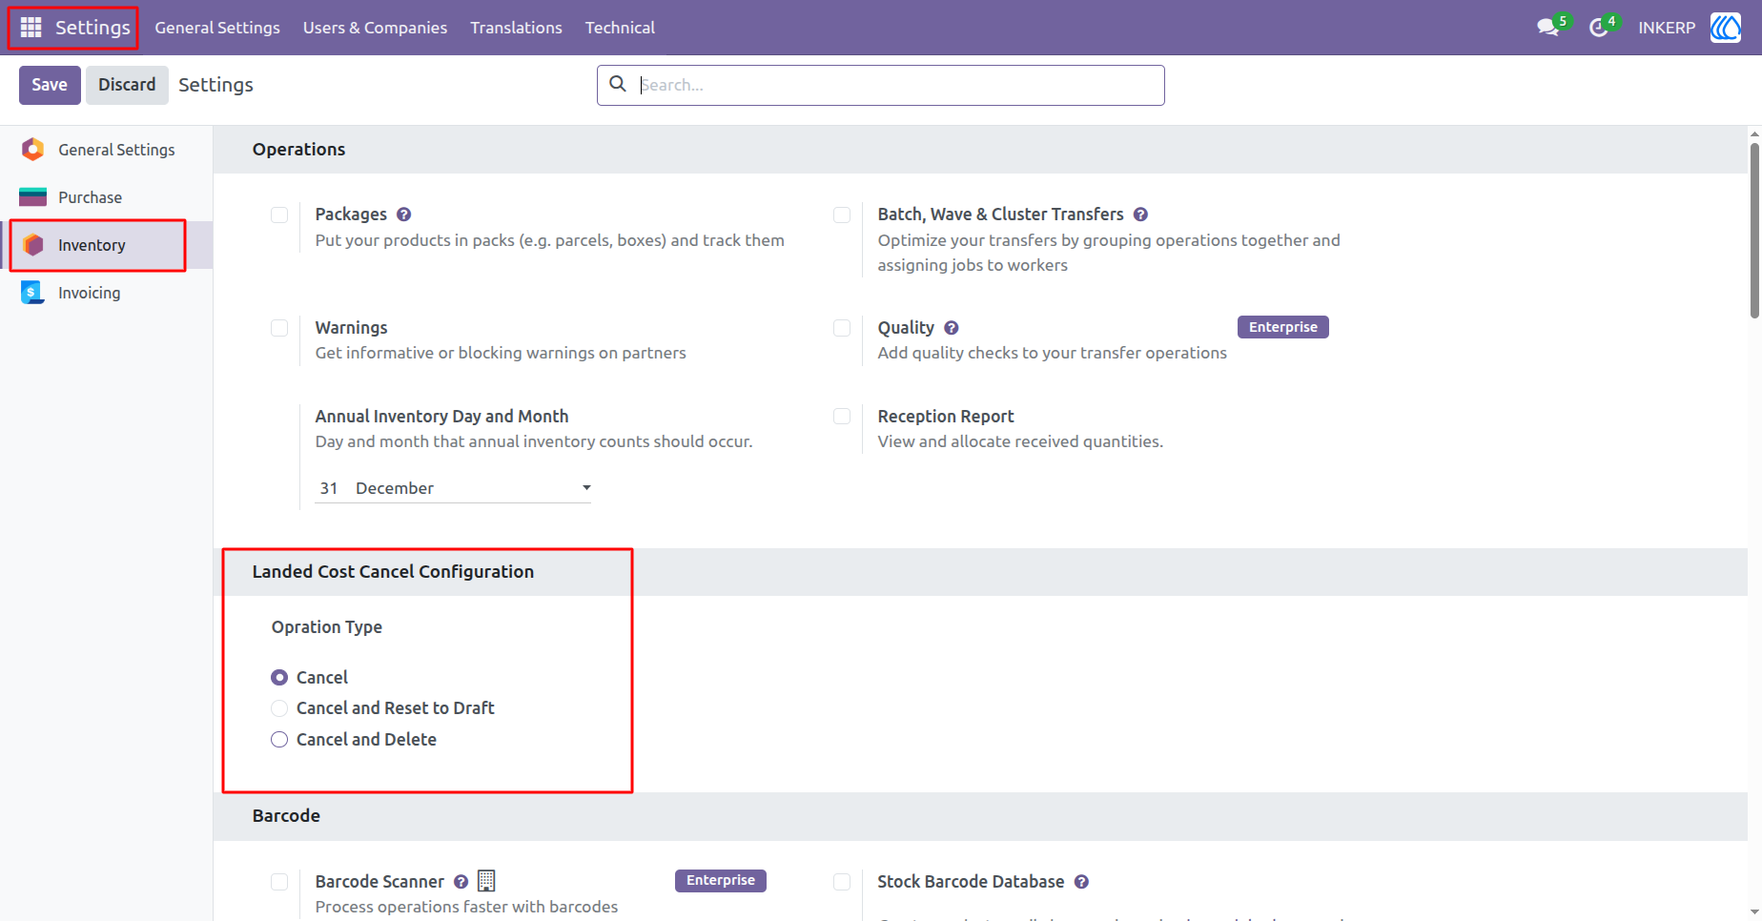
Task: Click the Inventory sidebar cube icon
Action: click(33, 245)
